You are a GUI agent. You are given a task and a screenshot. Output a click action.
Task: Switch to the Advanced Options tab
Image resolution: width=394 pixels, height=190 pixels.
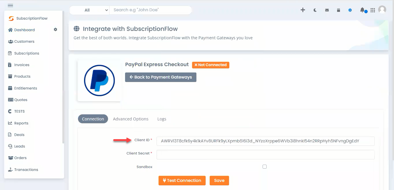[x=131, y=119]
